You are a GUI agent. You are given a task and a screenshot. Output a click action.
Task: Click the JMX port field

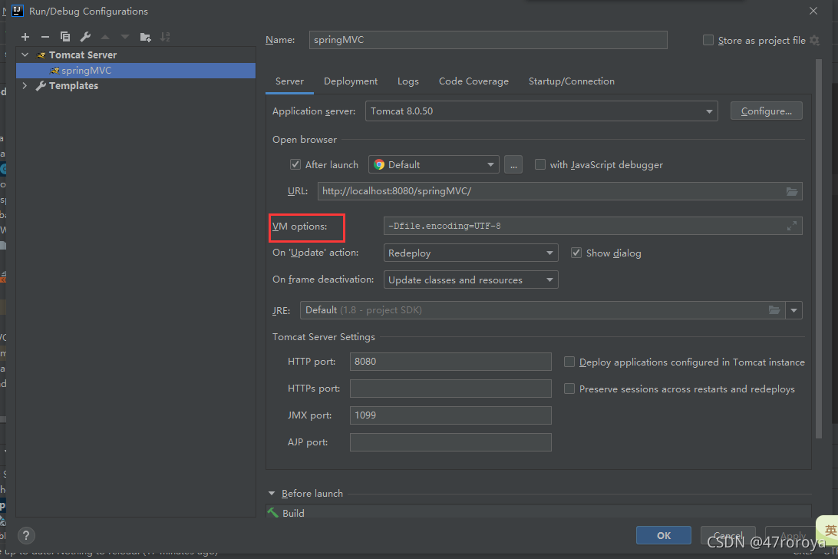[x=450, y=415]
